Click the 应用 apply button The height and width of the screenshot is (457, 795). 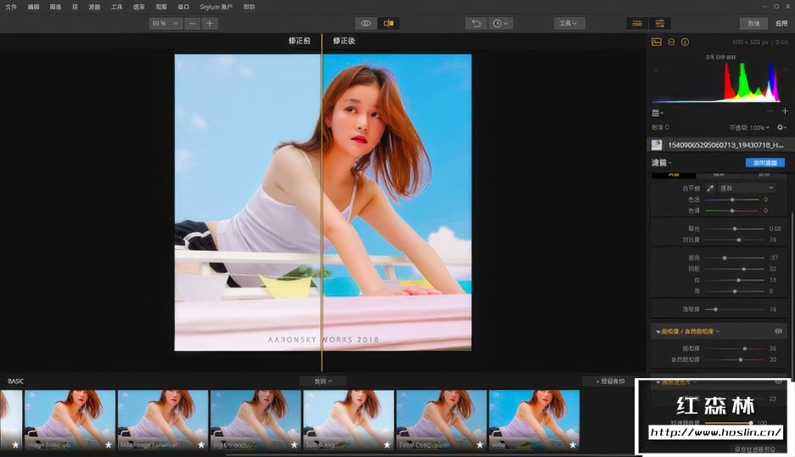[781, 23]
